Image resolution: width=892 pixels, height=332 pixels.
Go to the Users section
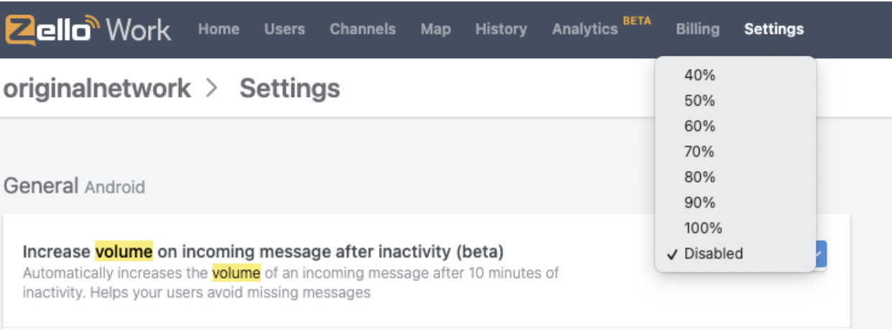coord(284,29)
